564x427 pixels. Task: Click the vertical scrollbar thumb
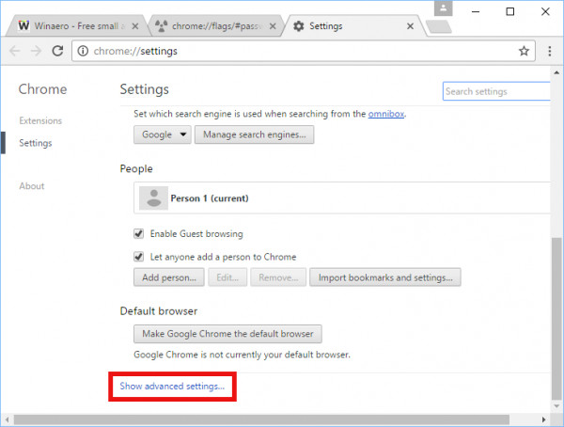(556, 319)
